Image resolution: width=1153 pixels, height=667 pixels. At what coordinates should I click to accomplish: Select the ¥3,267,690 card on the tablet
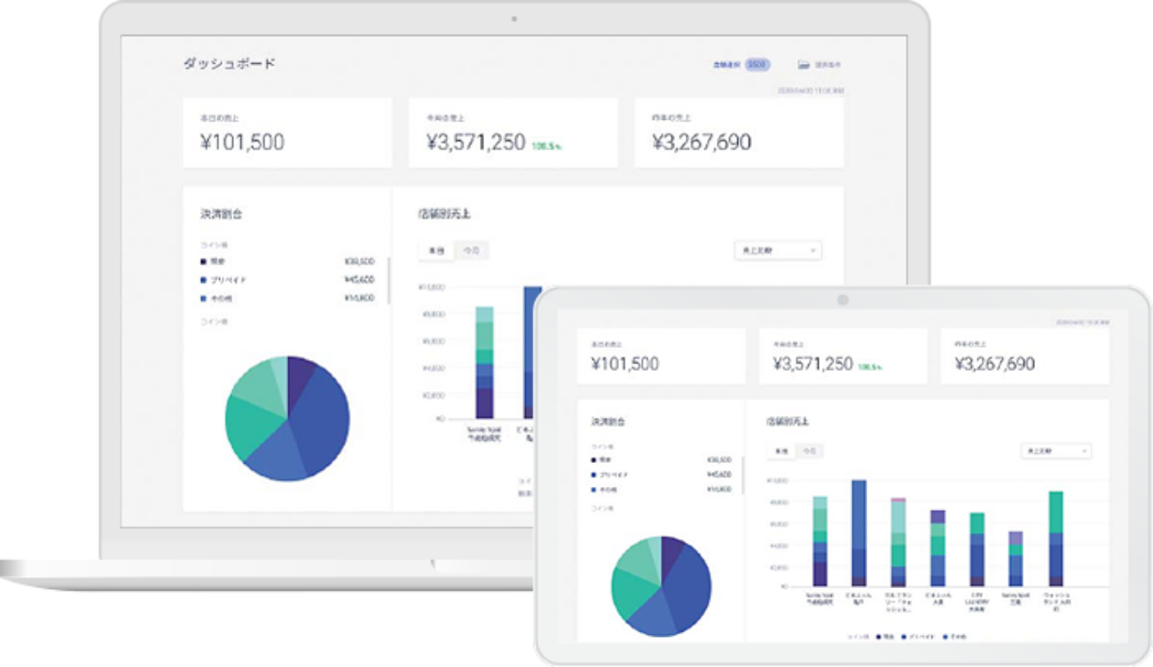point(1025,356)
